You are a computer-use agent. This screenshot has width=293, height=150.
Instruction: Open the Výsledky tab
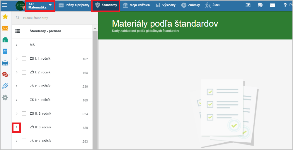point(166,5)
